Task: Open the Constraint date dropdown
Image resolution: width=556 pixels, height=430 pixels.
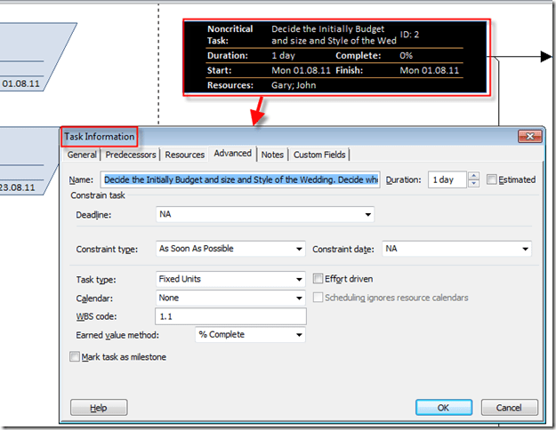Action: 525,249
